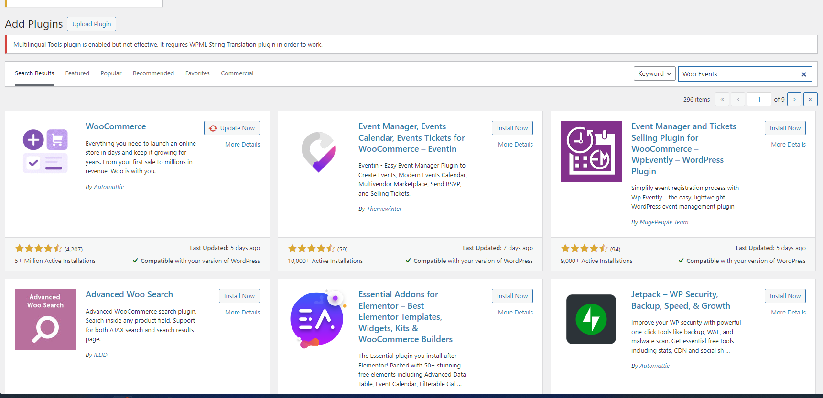Visit the Automattic author link under Jetpack
823x398 pixels.
point(654,366)
